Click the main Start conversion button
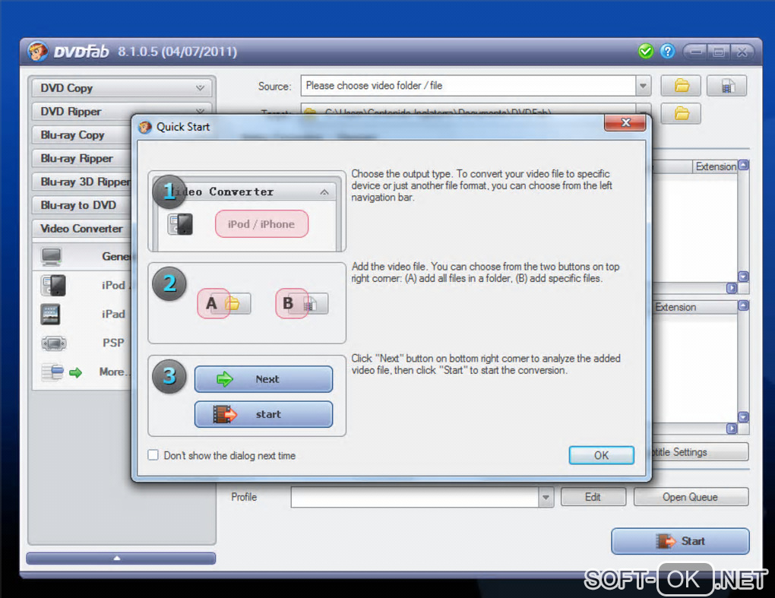This screenshot has width=775, height=598. [x=680, y=541]
